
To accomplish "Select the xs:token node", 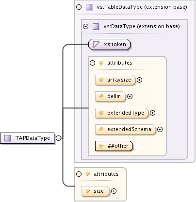I will tap(109, 44).
